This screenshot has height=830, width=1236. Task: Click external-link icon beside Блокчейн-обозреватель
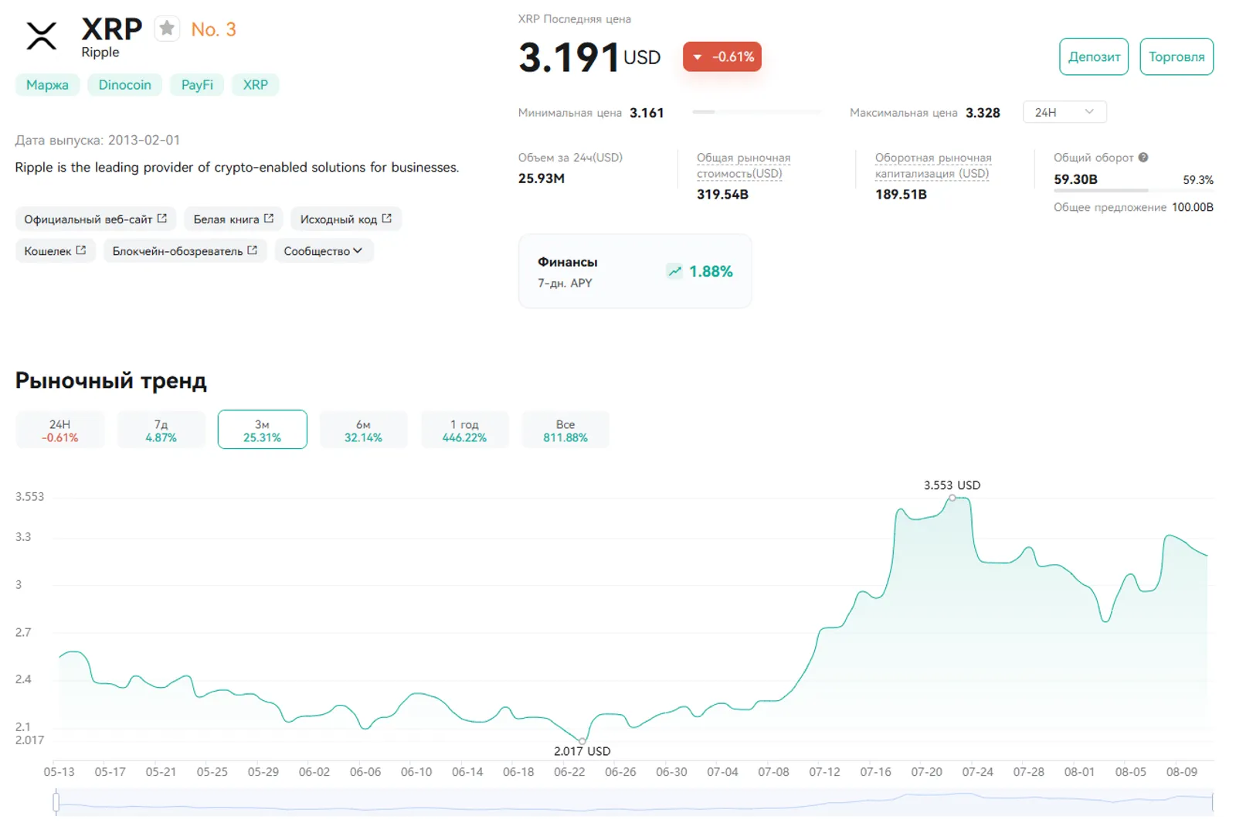[x=253, y=250]
